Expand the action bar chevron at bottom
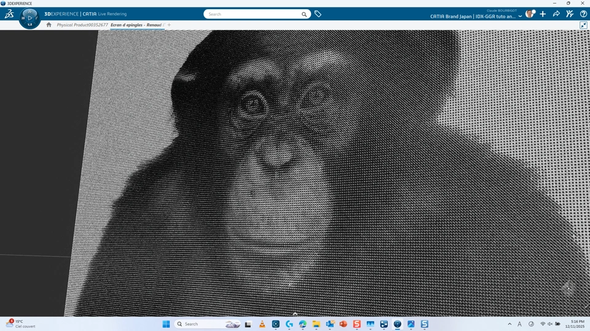This screenshot has width=590, height=331. [295, 314]
